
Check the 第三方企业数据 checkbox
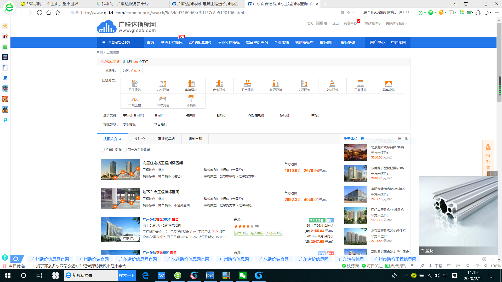[x=125, y=150]
